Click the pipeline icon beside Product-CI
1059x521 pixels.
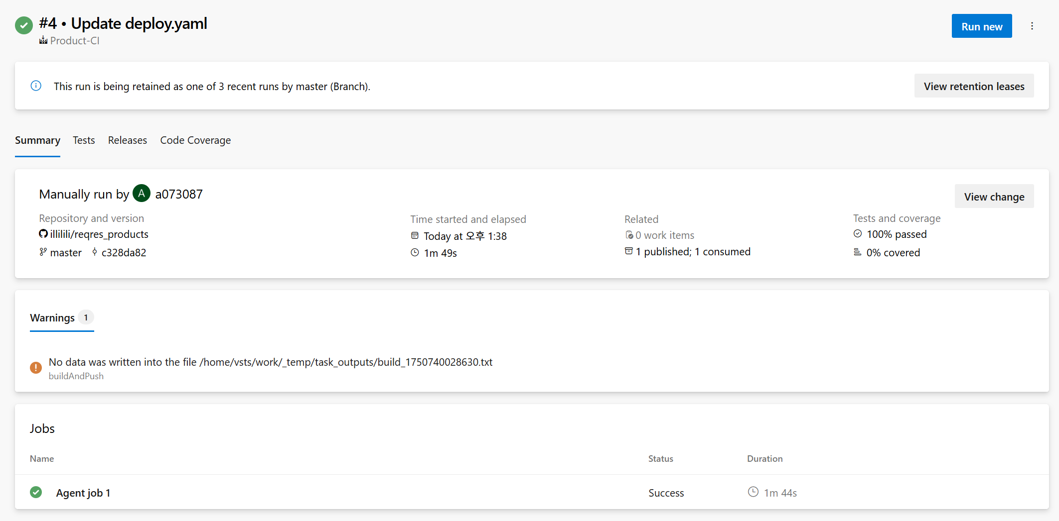[x=43, y=41]
